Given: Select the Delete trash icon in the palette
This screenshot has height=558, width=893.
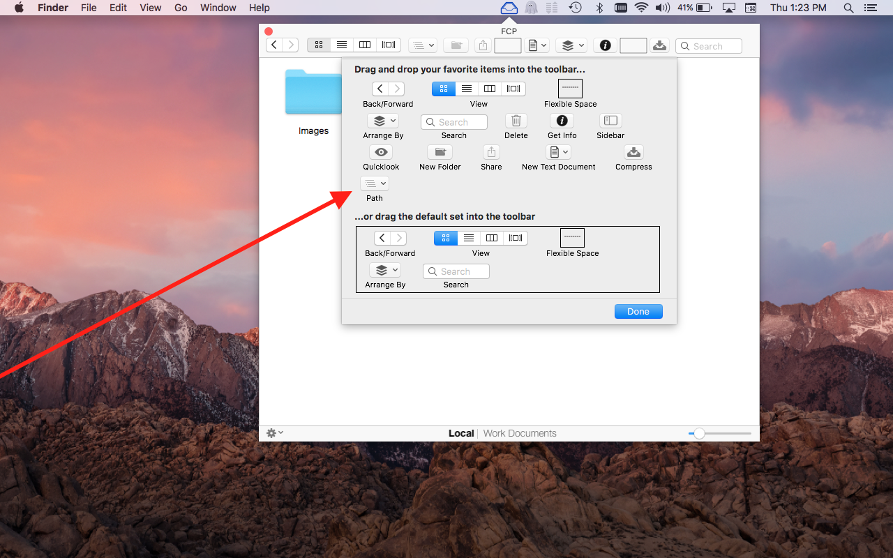Looking at the screenshot, I should point(516,121).
